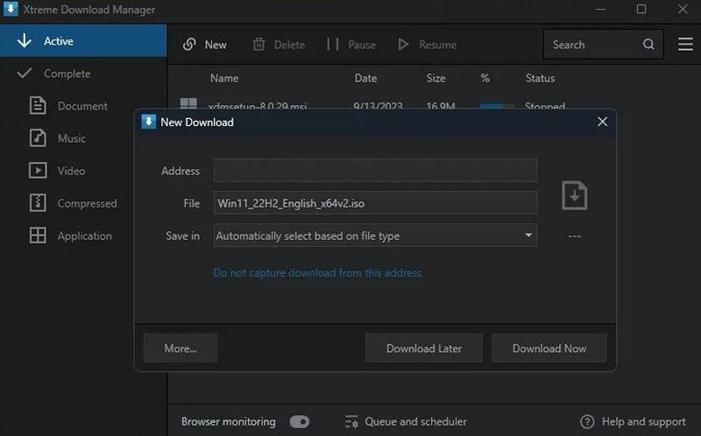Select the xdmsetup-8.0.29.msi row icon

coord(188,103)
